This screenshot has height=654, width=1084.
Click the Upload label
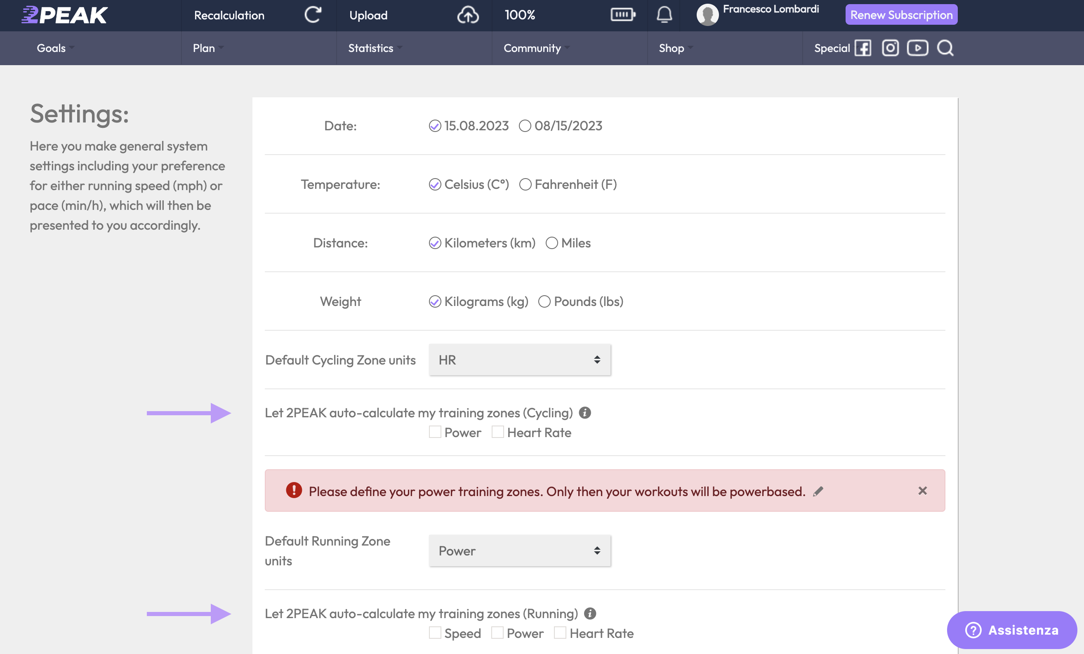click(368, 15)
